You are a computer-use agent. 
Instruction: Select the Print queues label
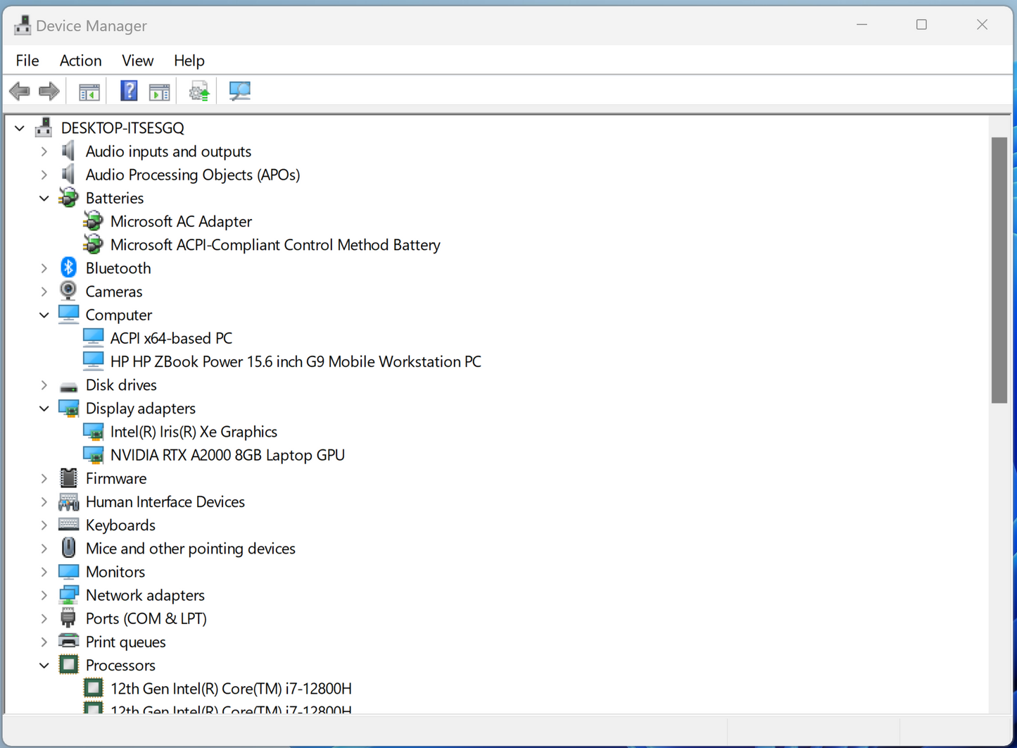[x=125, y=642]
